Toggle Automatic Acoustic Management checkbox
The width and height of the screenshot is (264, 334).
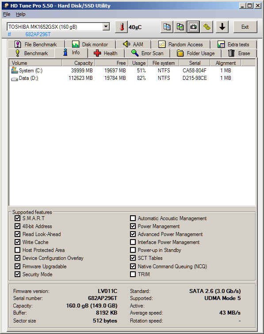click(133, 218)
